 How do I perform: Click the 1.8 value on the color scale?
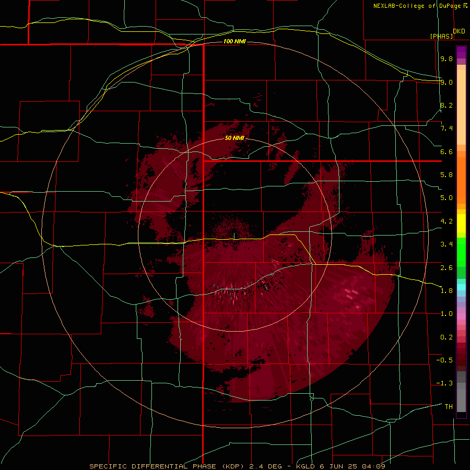point(446,291)
